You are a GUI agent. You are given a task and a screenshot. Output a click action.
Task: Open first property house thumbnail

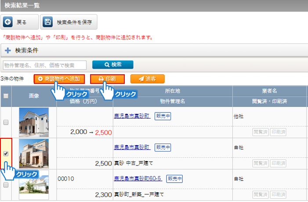[34, 122]
